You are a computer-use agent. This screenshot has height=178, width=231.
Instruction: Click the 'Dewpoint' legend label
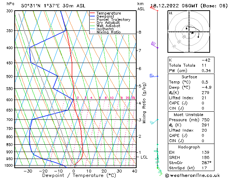coord(105,16)
